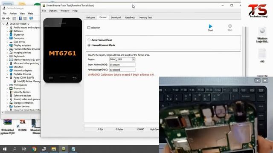Click the Keyboards device icon
This screenshot has width=273, height=153.
[11, 56]
